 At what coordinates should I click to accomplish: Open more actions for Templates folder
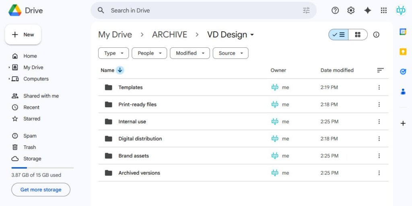tap(379, 87)
